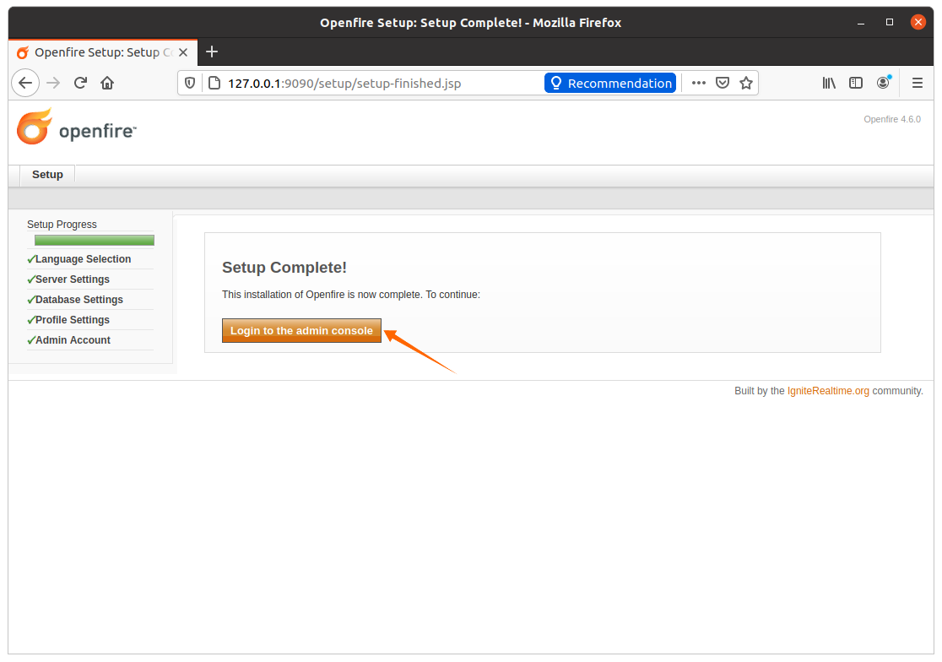Screen dimensions: 942x662
Task: Click the Setup Progress heading
Action: click(x=62, y=224)
